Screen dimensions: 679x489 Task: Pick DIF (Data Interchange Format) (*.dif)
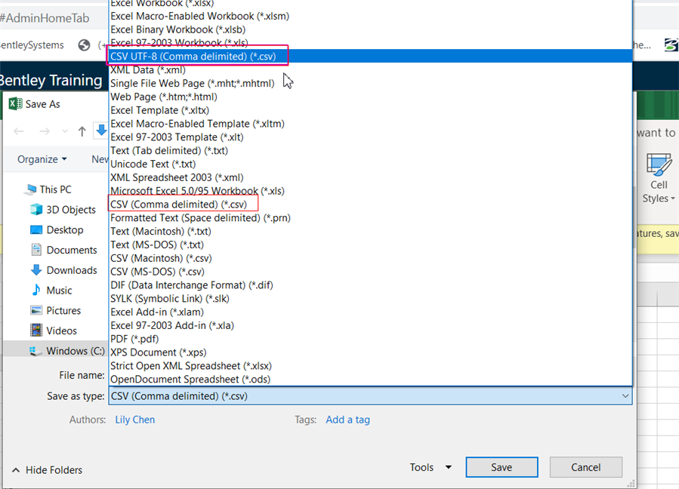click(370, 284)
